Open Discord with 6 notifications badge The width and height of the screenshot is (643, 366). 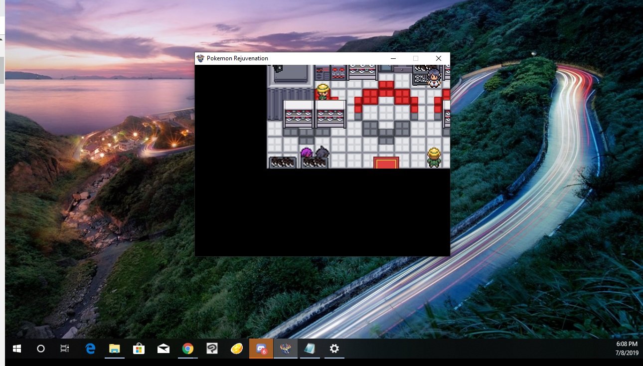pos(261,349)
